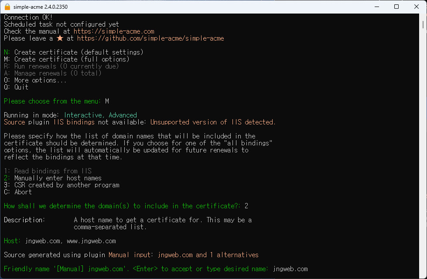Screen dimensions: 427x279
Task: Click the 'Description:' label
Action: (24, 220)
